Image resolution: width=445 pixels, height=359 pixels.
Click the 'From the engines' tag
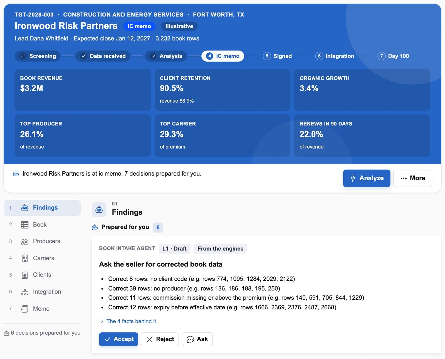(x=220, y=249)
